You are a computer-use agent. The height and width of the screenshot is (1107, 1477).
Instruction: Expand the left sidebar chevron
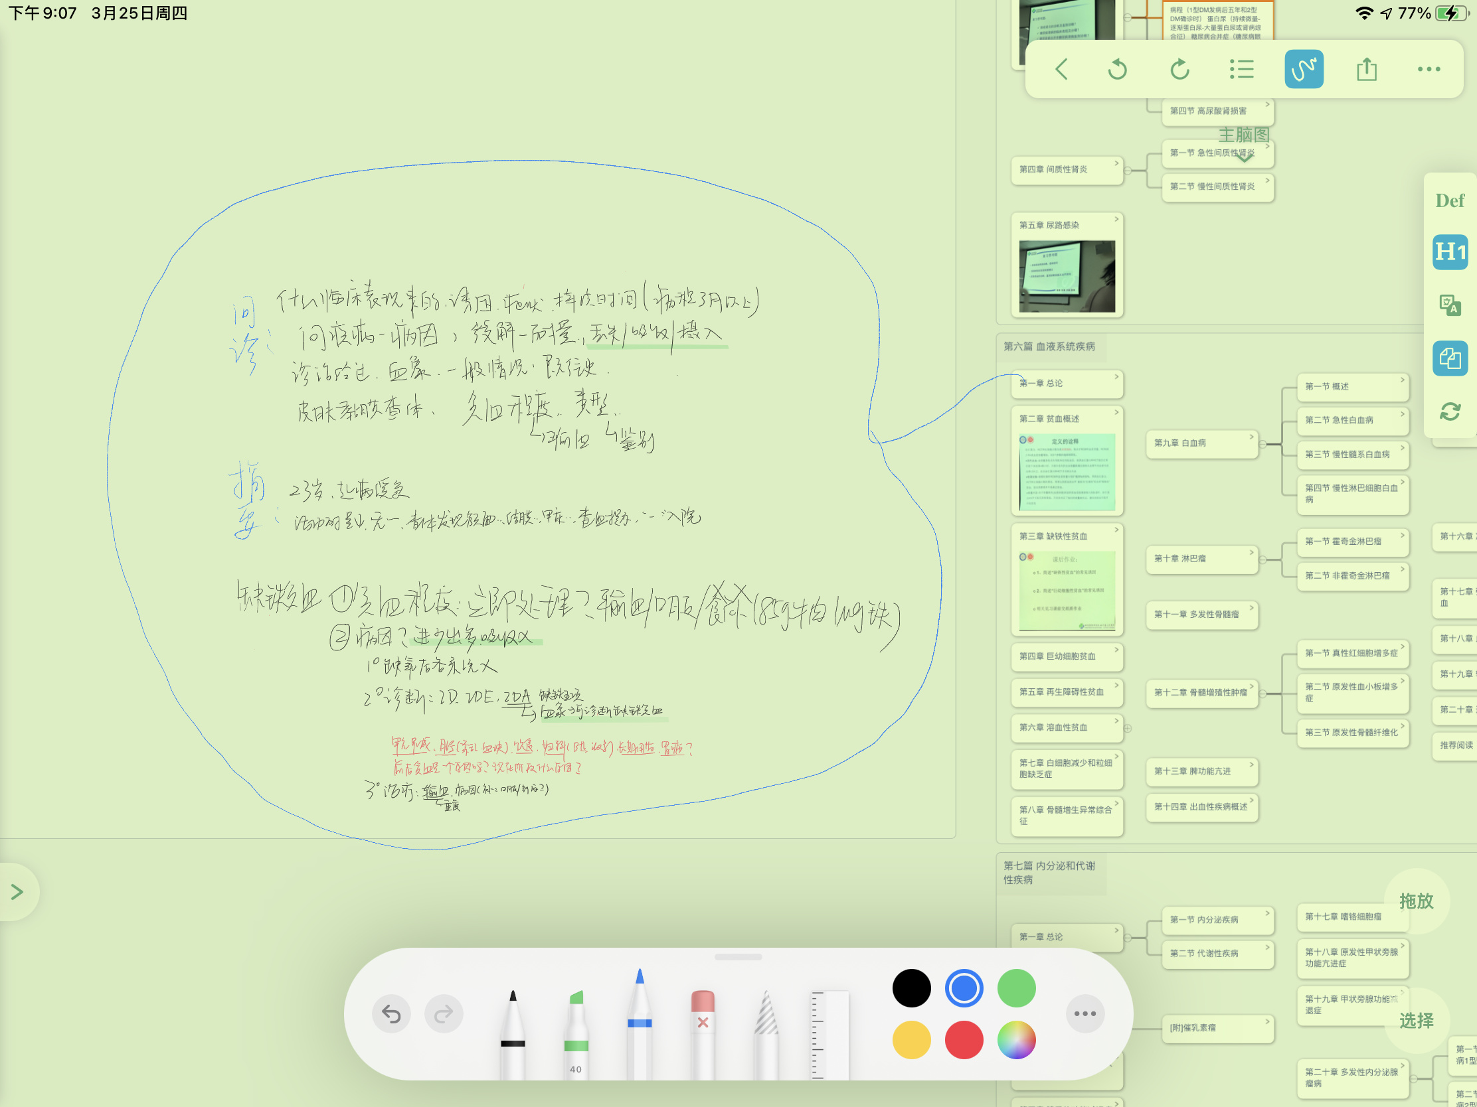tap(17, 891)
